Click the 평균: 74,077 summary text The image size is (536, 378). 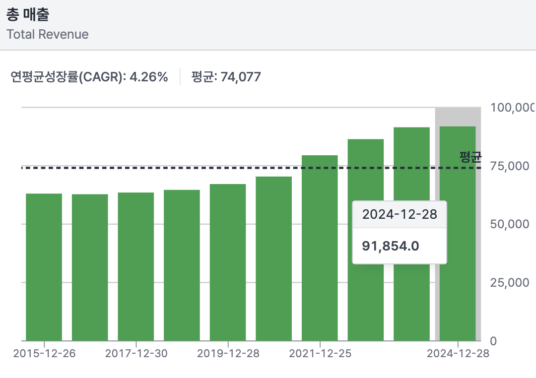point(226,77)
